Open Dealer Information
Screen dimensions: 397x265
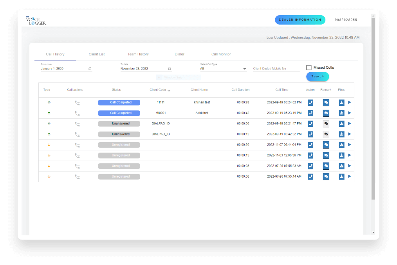(300, 20)
